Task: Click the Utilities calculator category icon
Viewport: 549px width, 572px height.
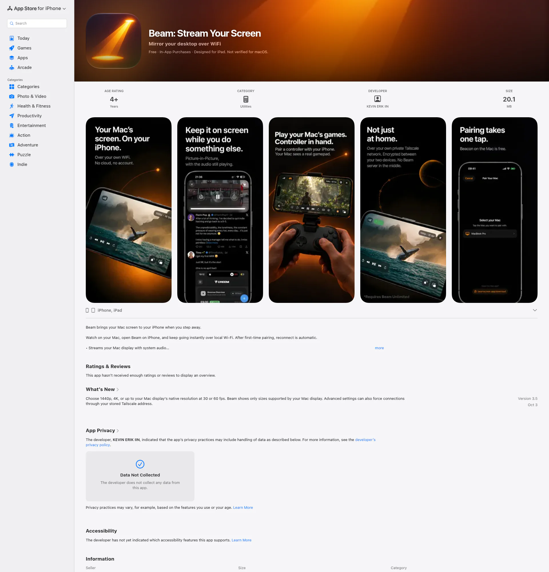Action: tap(246, 99)
